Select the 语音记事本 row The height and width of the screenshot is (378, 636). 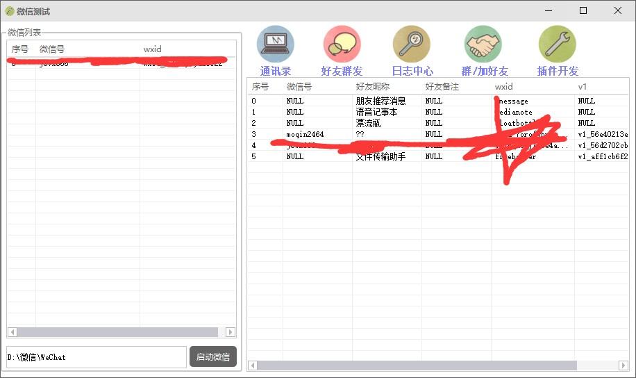pos(438,112)
